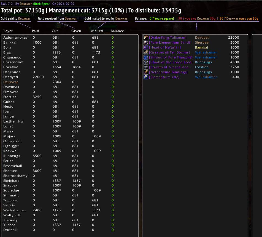Click the Mailed column header
Viewport: 262px width, 237px height.
click(x=97, y=31)
